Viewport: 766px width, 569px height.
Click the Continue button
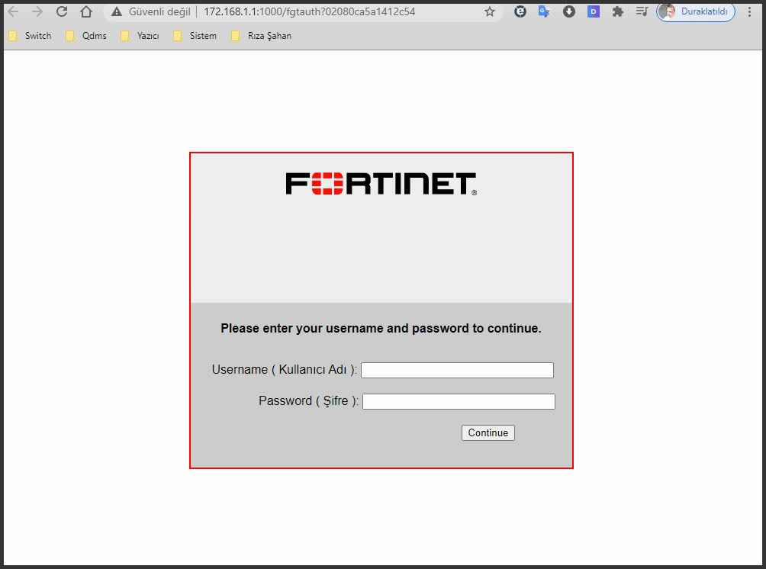click(488, 432)
